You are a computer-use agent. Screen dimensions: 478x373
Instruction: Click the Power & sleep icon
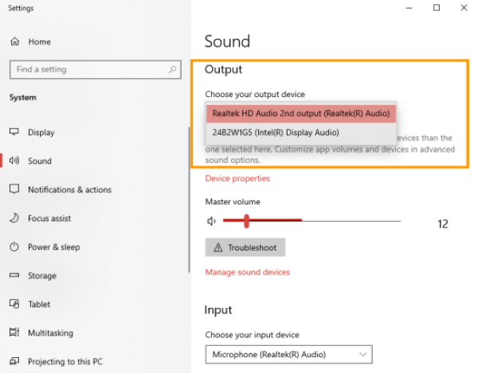14,247
